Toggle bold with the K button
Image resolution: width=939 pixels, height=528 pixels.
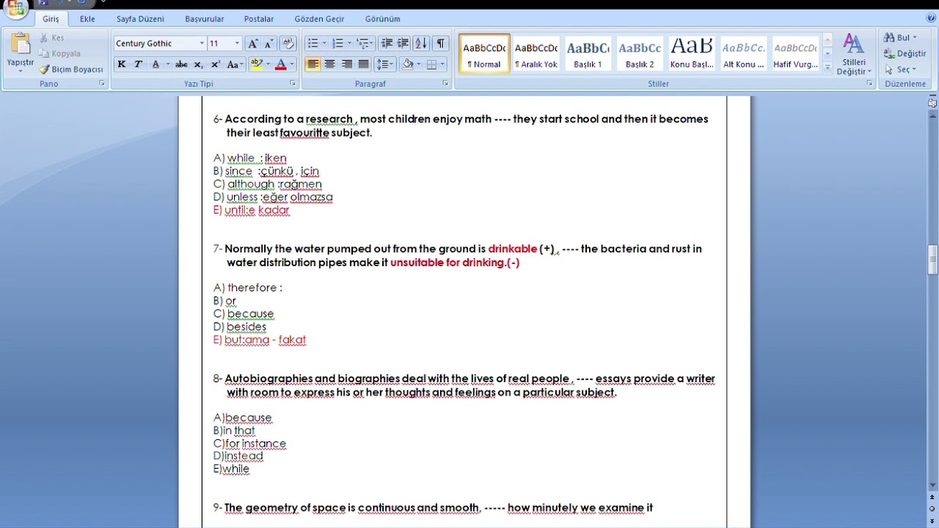[122, 65]
